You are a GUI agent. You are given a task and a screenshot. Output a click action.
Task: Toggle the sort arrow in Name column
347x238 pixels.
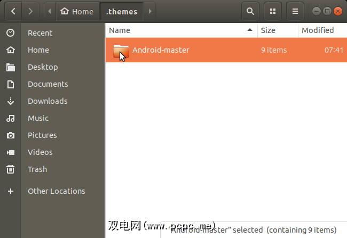(250, 30)
